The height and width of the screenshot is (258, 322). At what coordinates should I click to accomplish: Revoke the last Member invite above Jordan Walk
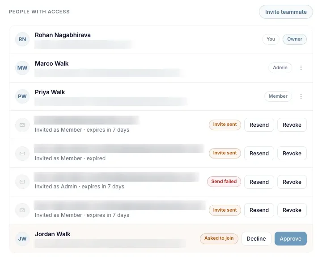[x=292, y=210]
